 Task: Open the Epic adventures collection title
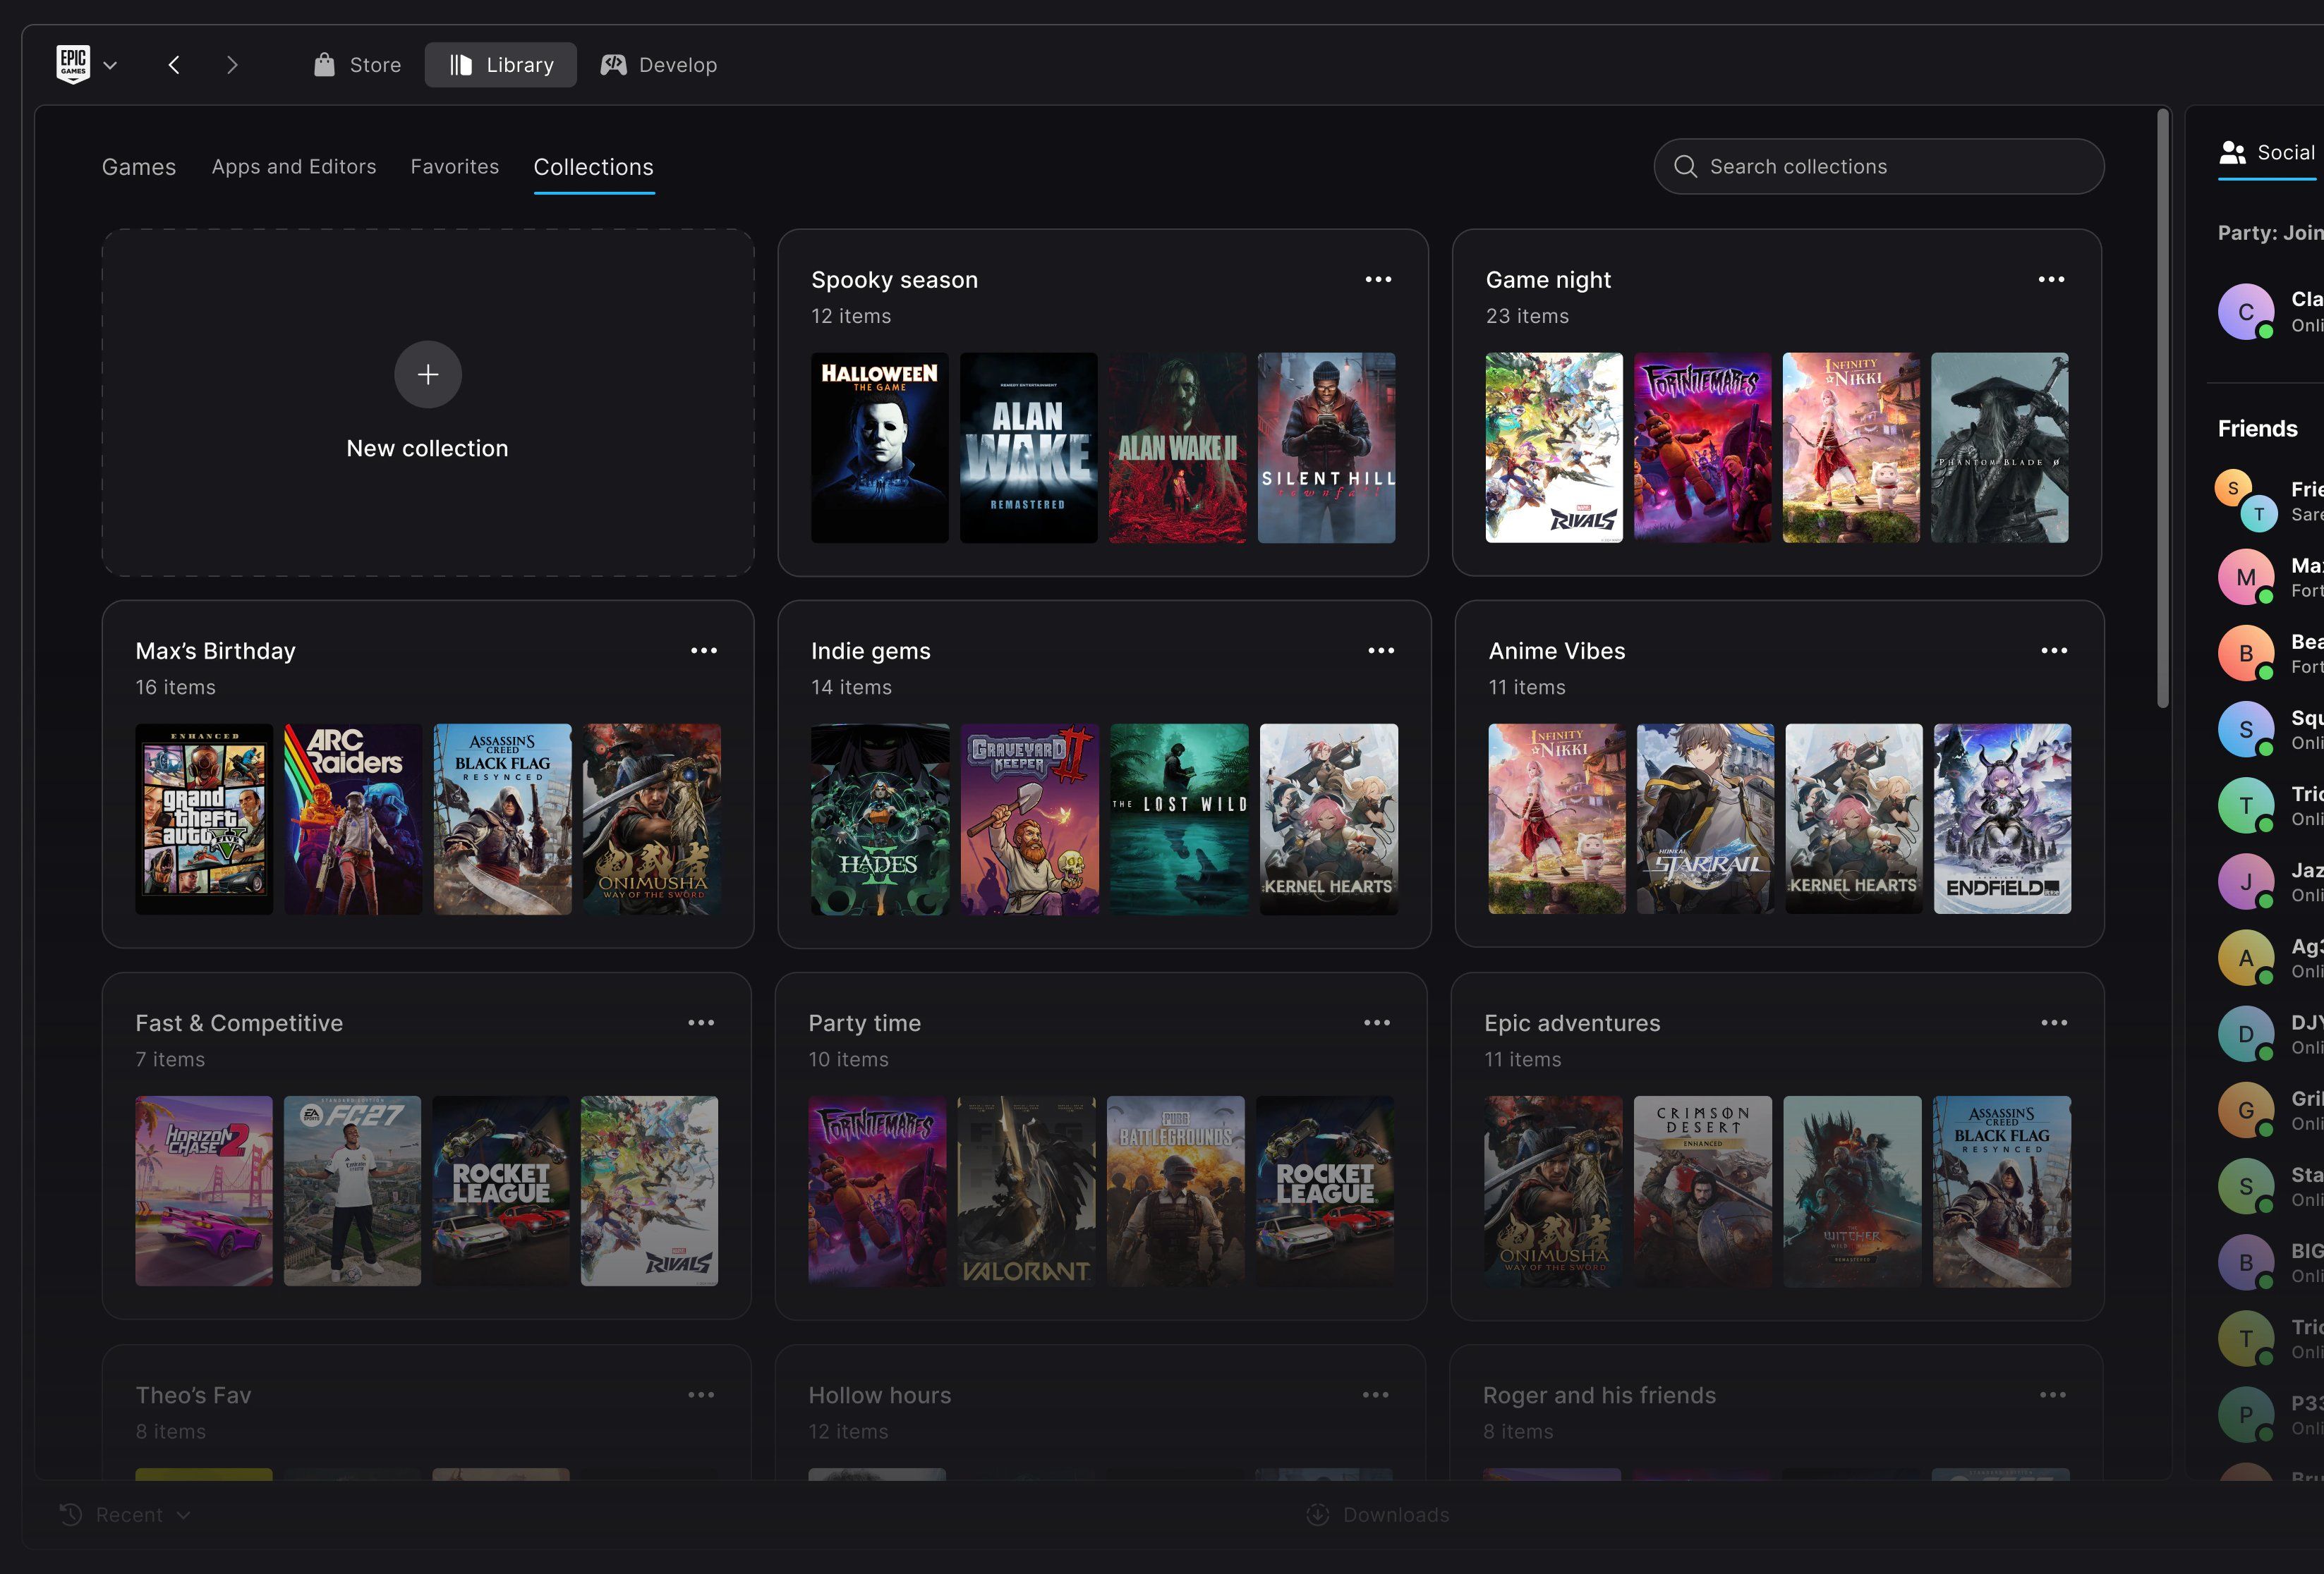[x=1572, y=1023]
